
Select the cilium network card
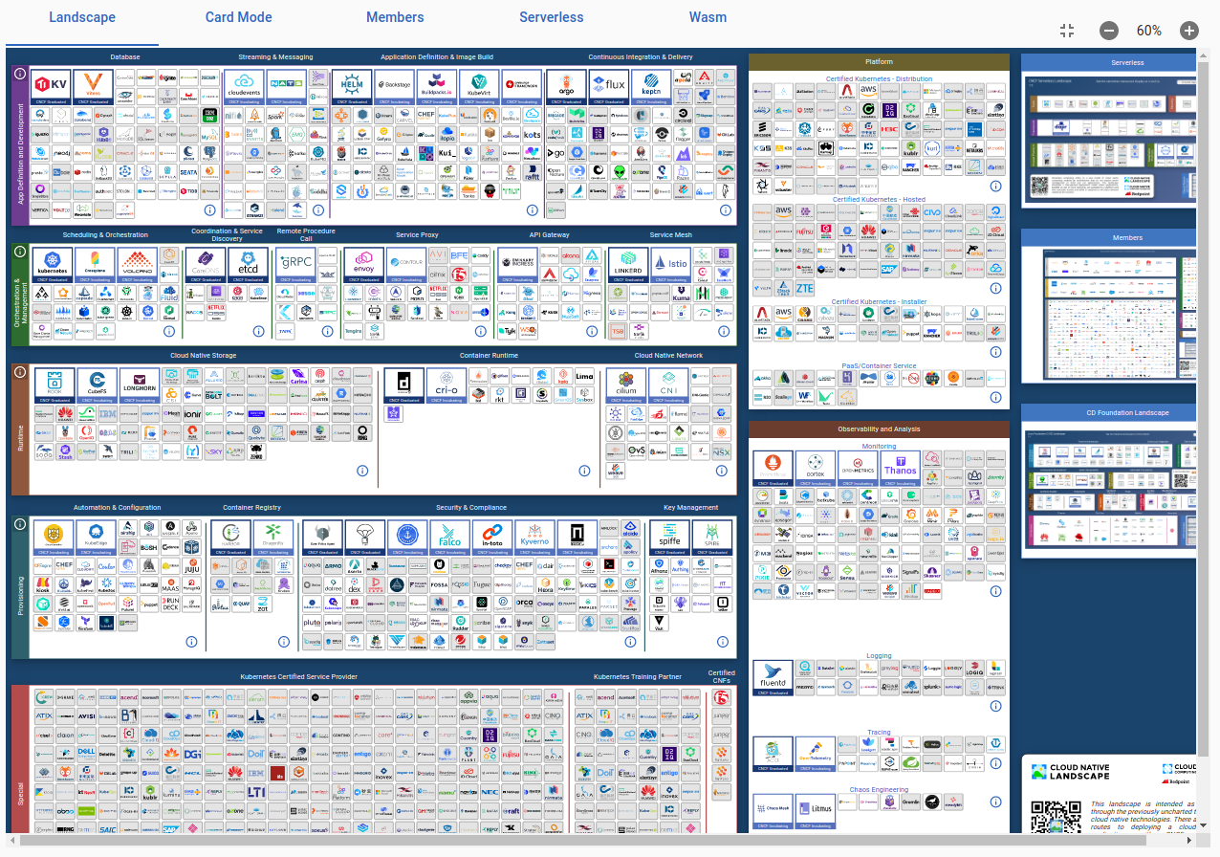[x=625, y=385]
